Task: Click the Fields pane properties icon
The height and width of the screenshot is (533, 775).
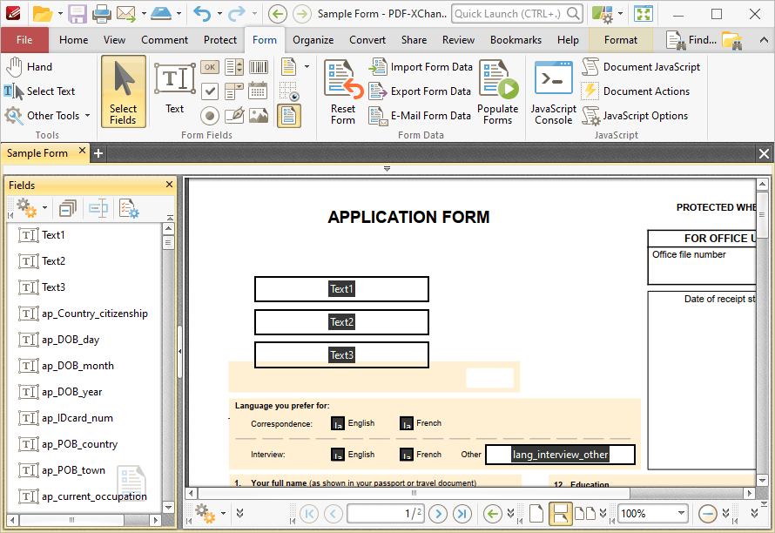Action: point(130,209)
